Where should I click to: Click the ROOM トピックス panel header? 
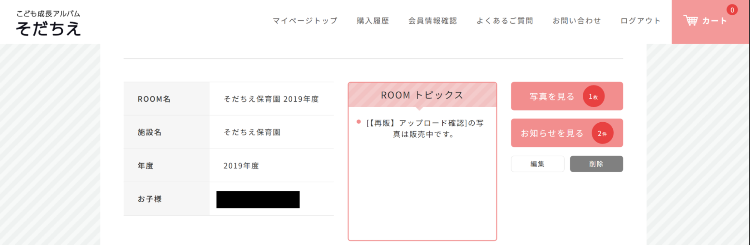pos(422,95)
